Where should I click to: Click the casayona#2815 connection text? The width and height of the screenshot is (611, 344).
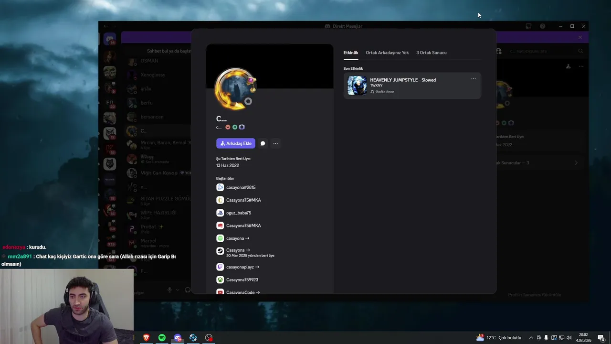(x=241, y=187)
